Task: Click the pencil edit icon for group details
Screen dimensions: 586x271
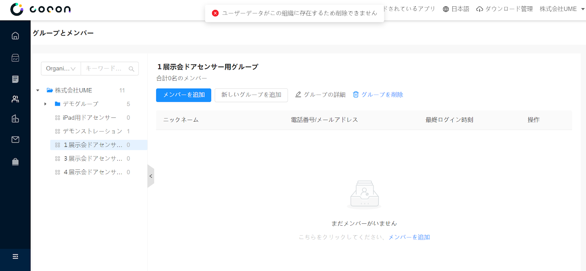Action: 298,94
